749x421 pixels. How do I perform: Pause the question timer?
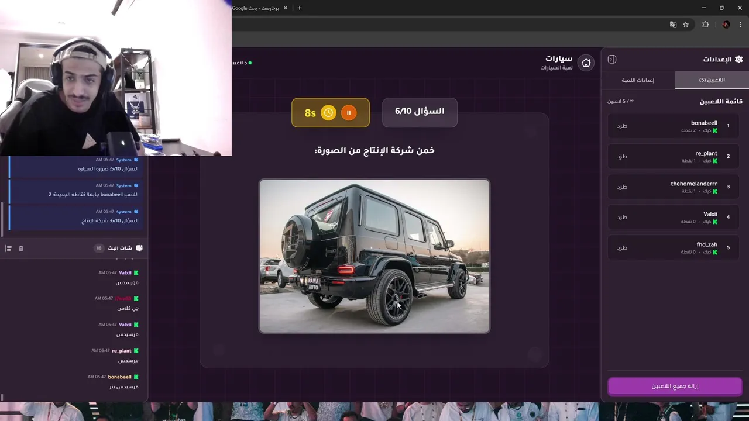[349, 113]
